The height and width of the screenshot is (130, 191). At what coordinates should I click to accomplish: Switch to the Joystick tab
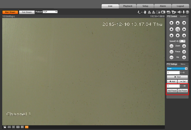[183, 16]
